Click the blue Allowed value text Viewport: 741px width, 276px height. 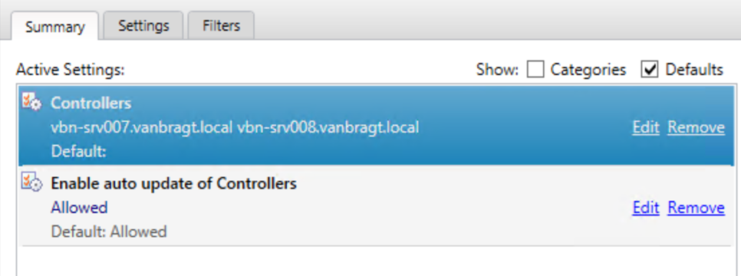80,208
